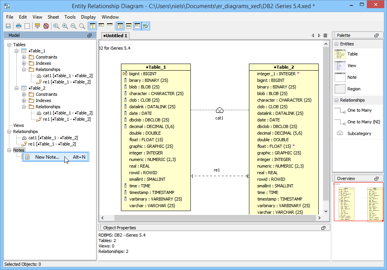Open the Sheet menu
Viewport: 387px width, 270px height.
point(53,17)
